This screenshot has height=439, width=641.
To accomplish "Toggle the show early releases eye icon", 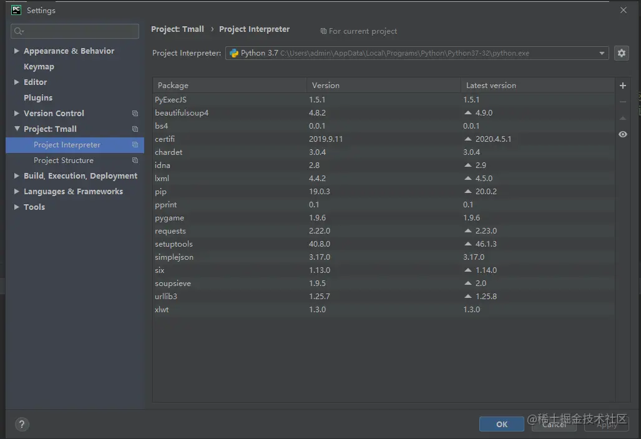I will [x=623, y=134].
